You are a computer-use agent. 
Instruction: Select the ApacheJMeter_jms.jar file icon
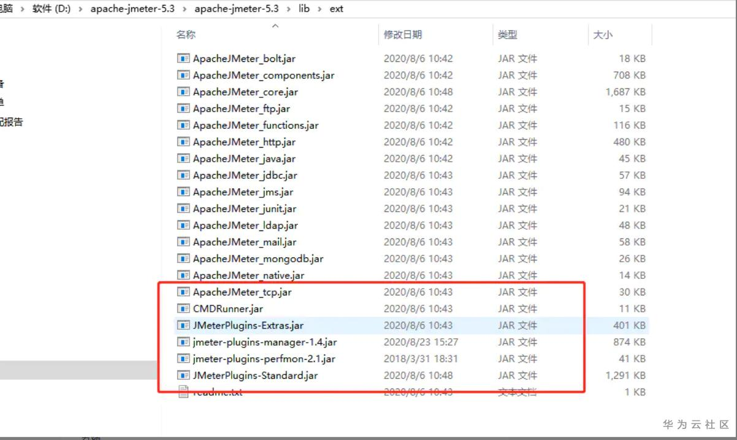[x=183, y=192]
